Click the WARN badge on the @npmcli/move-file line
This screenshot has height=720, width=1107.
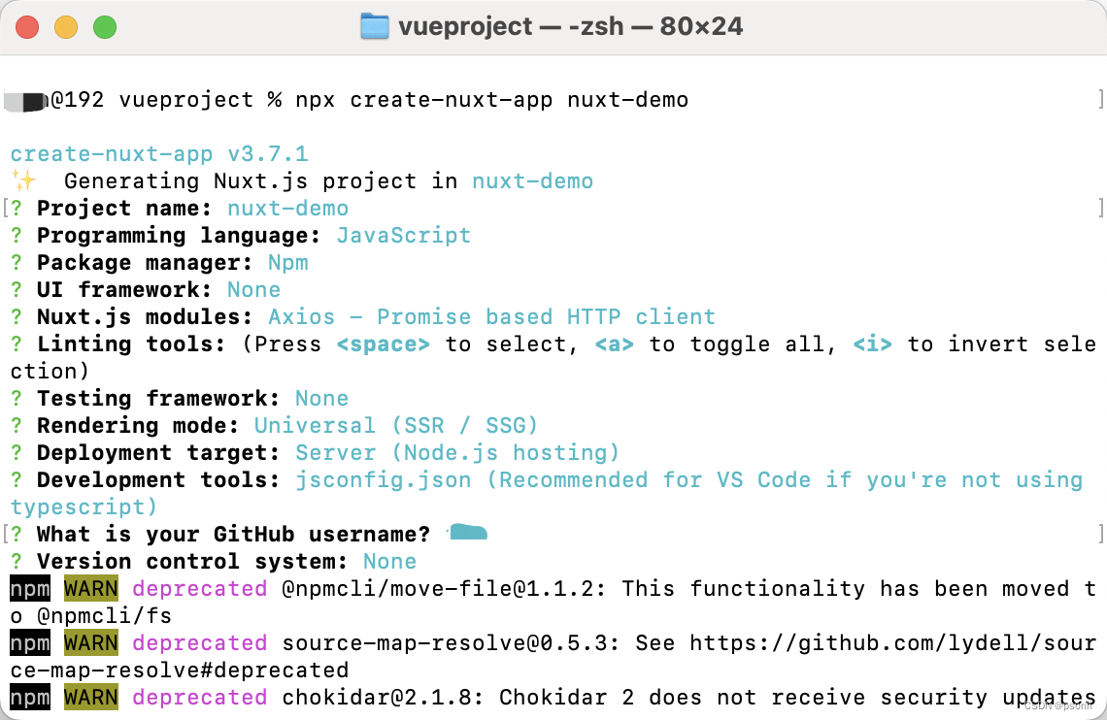click(x=91, y=589)
